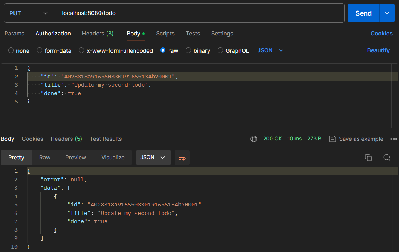The height and width of the screenshot is (252, 399).
Task: Click the Beautify link
Action: (378, 50)
